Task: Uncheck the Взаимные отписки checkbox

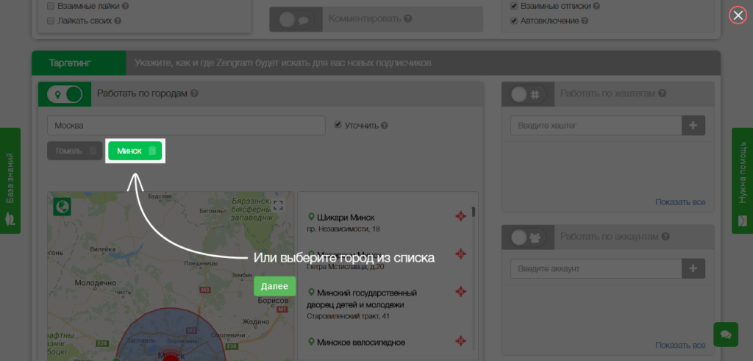Action: [514, 6]
